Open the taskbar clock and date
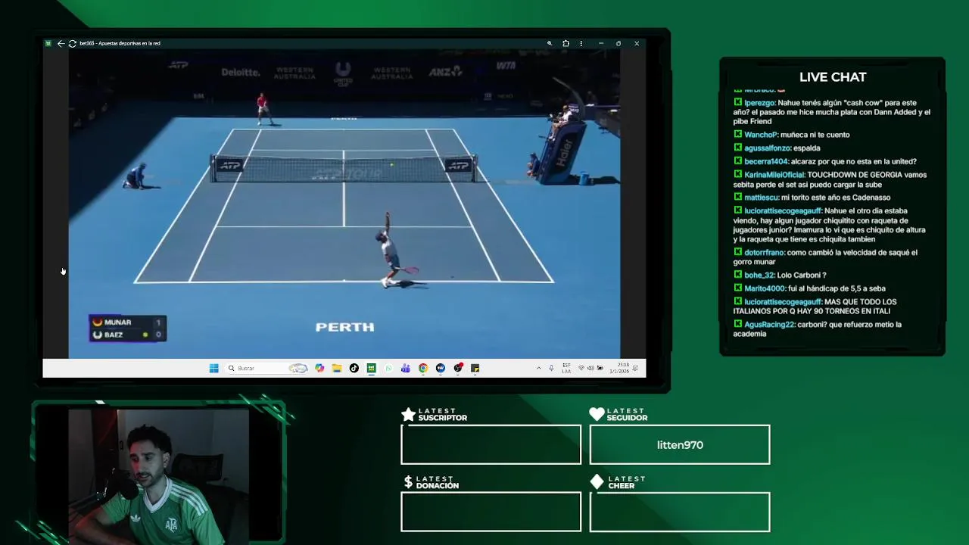The width and height of the screenshot is (969, 545). (x=618, y=368)
